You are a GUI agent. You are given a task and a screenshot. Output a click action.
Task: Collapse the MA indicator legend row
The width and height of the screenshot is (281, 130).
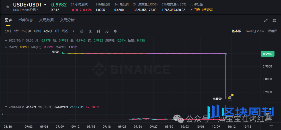[6, 47]
